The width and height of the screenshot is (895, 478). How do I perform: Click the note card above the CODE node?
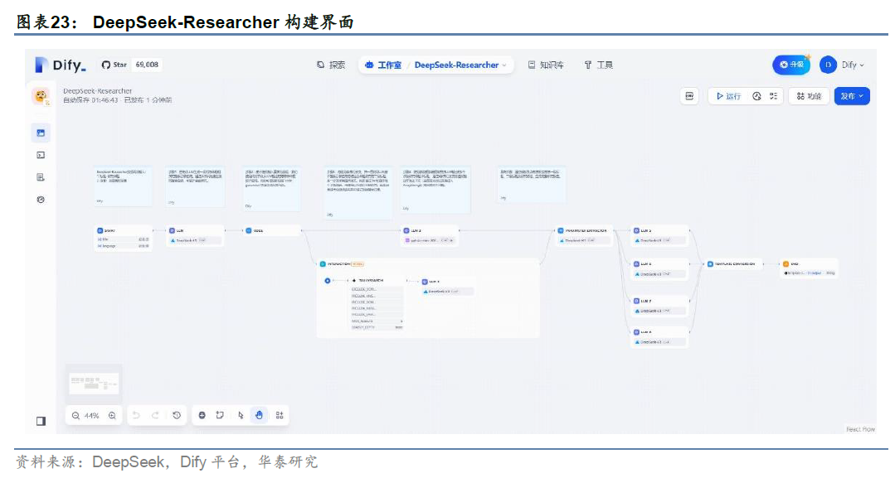[x=272, y=188]
